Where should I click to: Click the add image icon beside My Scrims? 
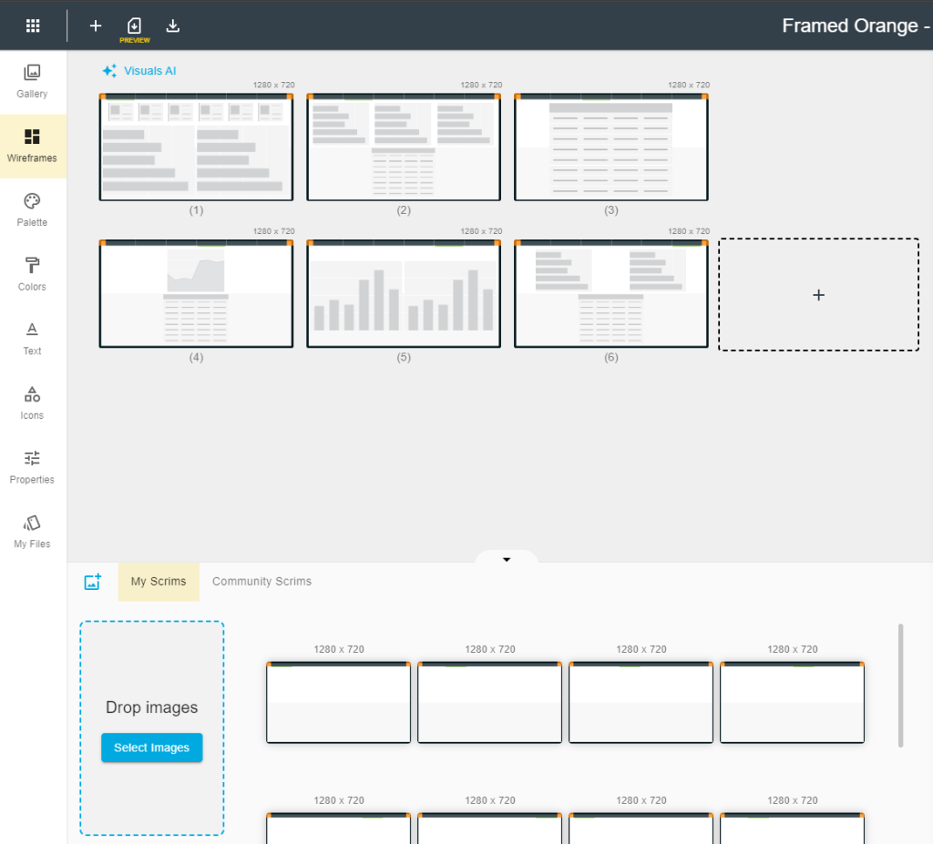click(93, 582)
